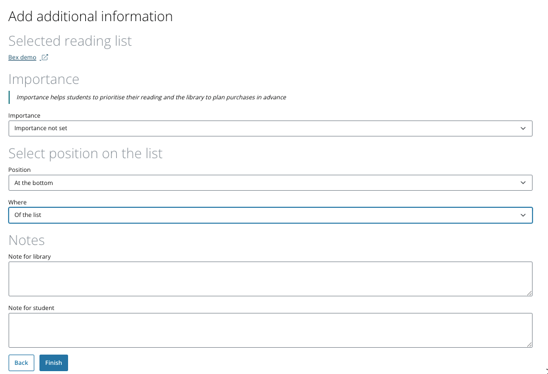Expand the 'At the bottom' position dropdown
This screenshot has width=548, height=374.
click(270, 183)
